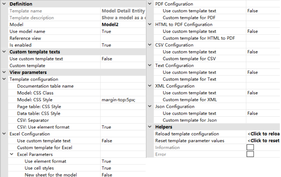Collapse the CSV Configuration group

[150, 45]
